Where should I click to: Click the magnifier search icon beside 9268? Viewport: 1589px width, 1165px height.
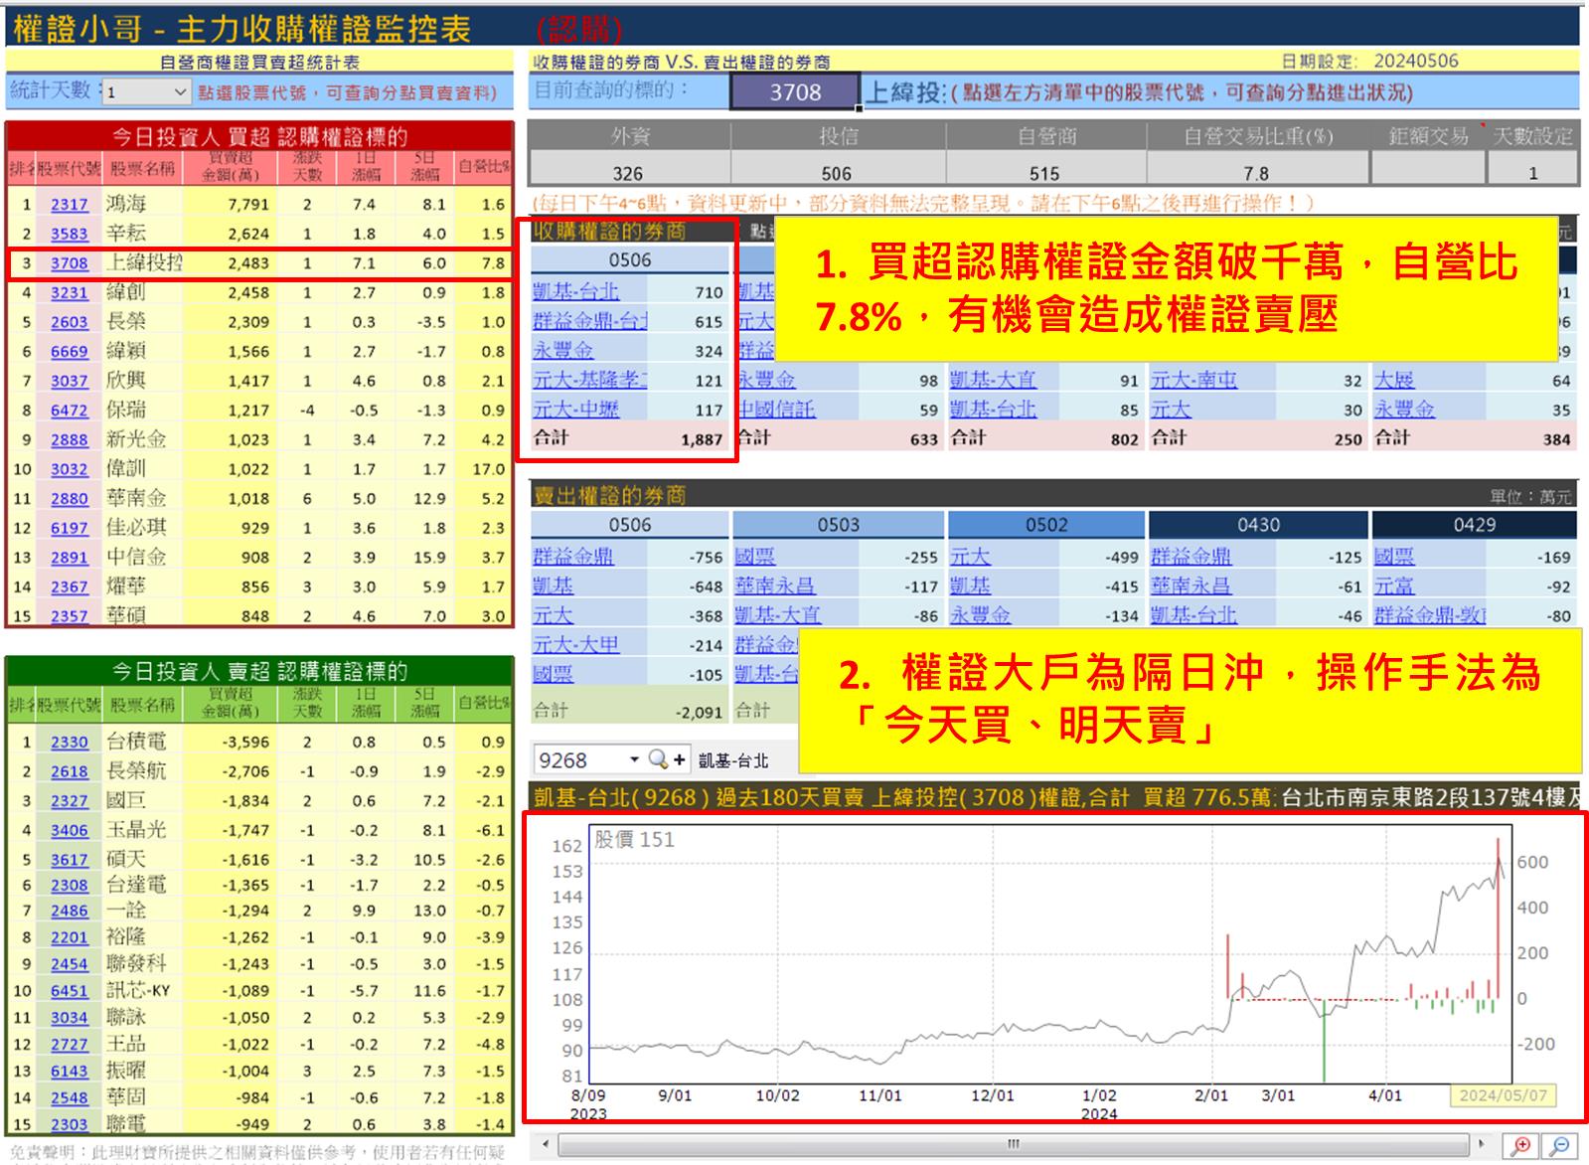click(x=657, y=759)
